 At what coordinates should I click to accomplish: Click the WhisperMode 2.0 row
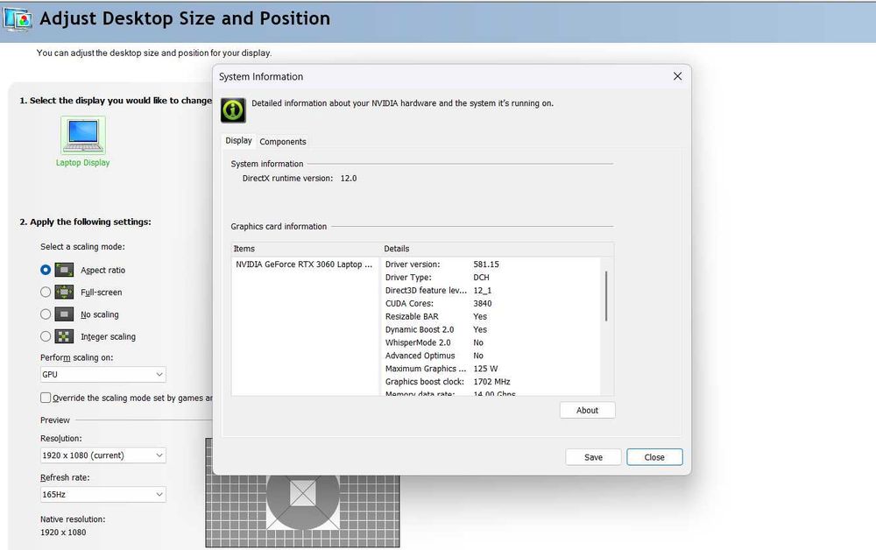click(491, 342)
